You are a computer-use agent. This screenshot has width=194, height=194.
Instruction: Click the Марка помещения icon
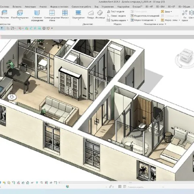click(132, 20)
